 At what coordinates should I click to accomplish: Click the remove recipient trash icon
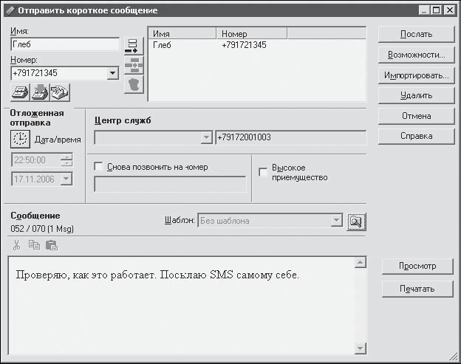tap(134, 85)
